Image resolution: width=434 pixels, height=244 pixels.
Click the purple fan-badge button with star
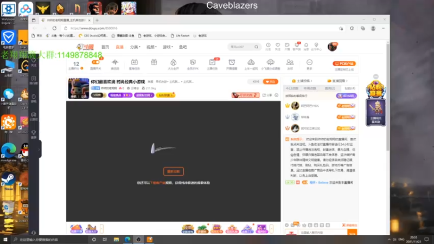coord(120,95)
